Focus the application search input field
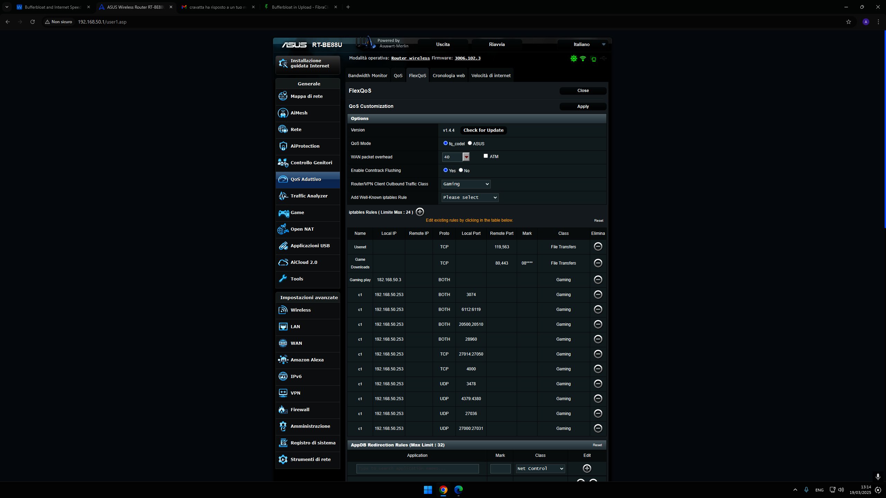Image resolution: width=886 pixels, height=498 pixels. point(417,469)
